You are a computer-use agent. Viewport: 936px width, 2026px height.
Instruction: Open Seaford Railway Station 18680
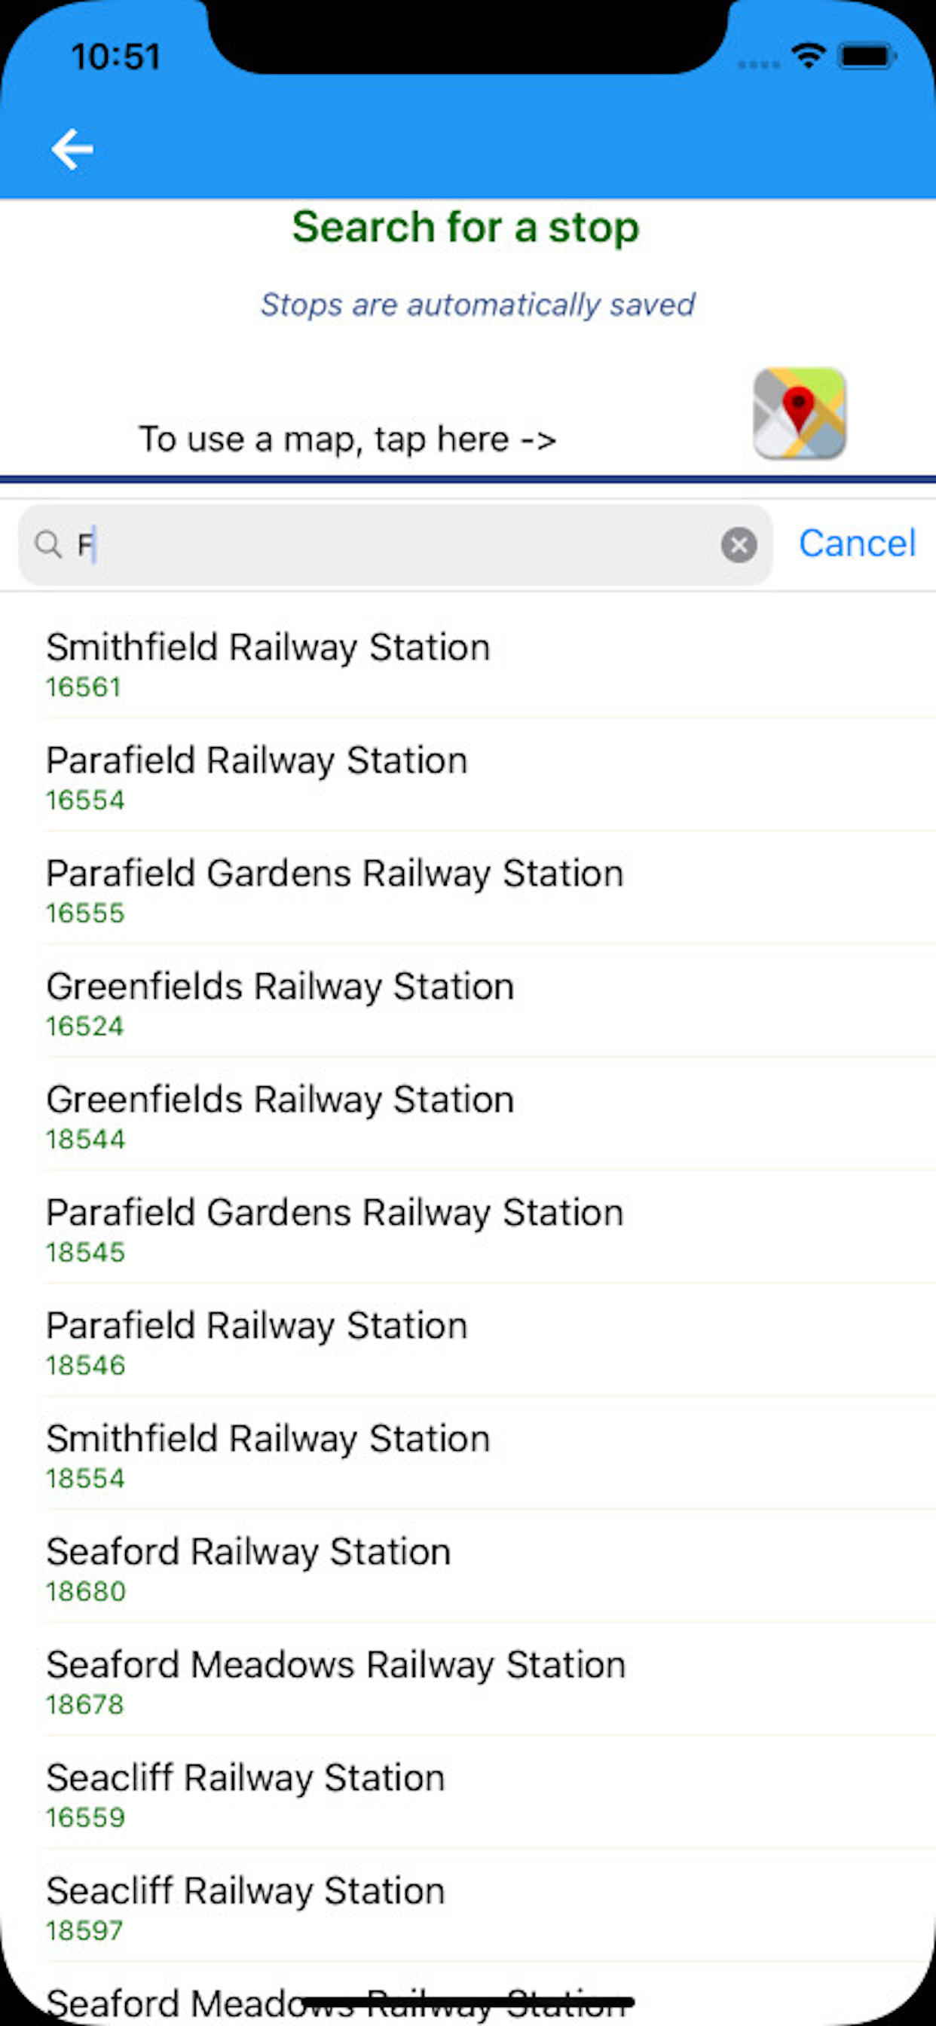click(x=468, y=1568)
